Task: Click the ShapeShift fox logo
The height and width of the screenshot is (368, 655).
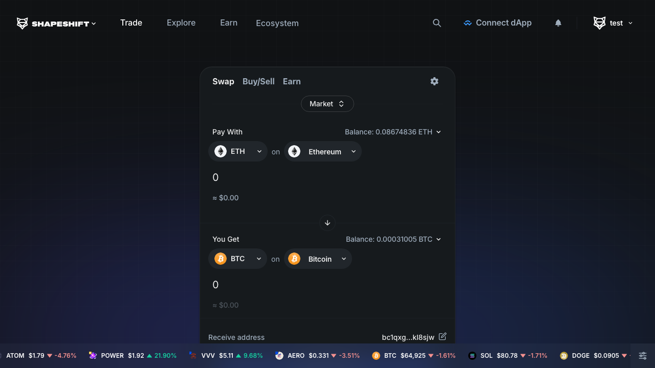Action: pyautogui.click(x=23, y=23)
